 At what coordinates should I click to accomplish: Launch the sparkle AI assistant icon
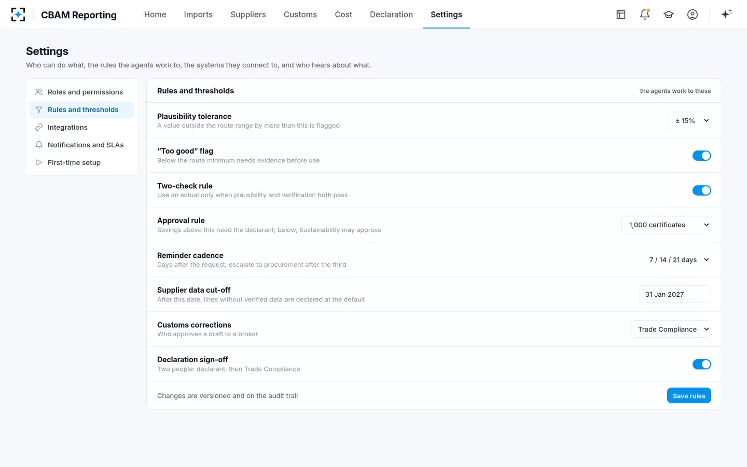[726, 14]
